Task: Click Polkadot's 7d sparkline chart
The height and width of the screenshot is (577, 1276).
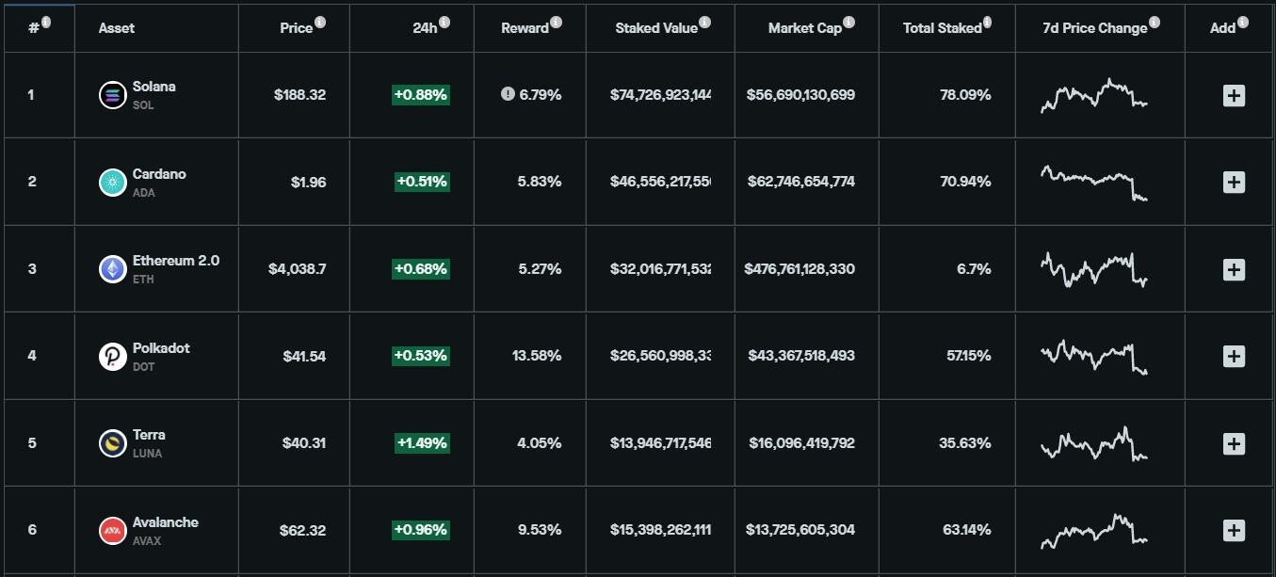Action: pos(1092,356)
